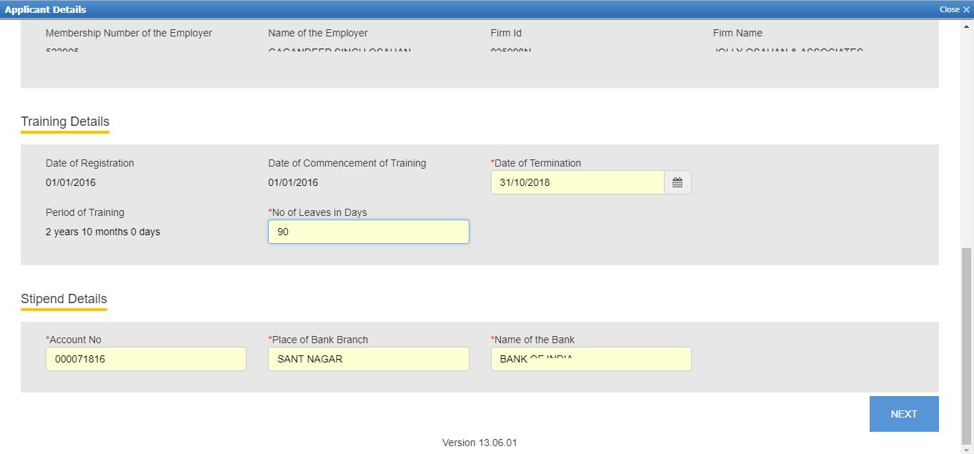Click the scrollbar down arrow
Image resolution: width=974 pixels, height=454 pixels.
(x=967, y=450)
